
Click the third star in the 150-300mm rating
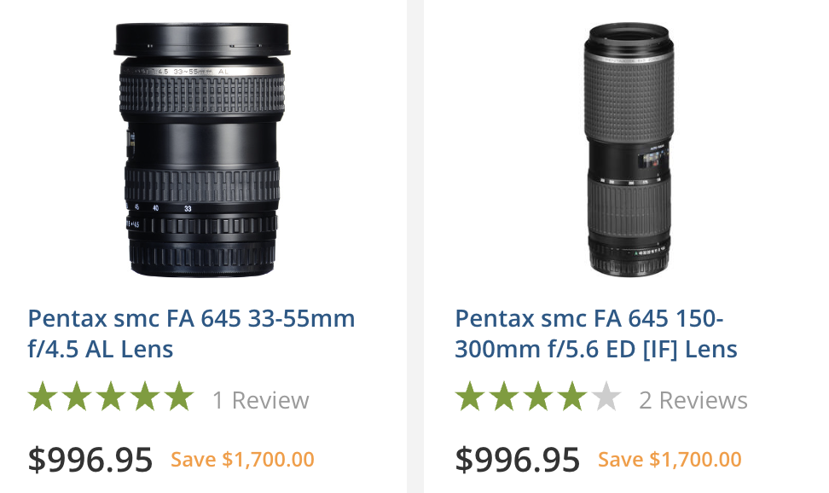point(537,397)
